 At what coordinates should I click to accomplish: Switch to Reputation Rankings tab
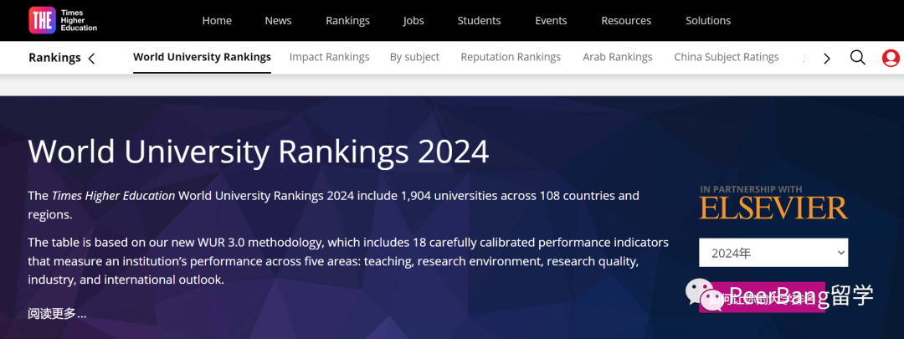point(511,57)
